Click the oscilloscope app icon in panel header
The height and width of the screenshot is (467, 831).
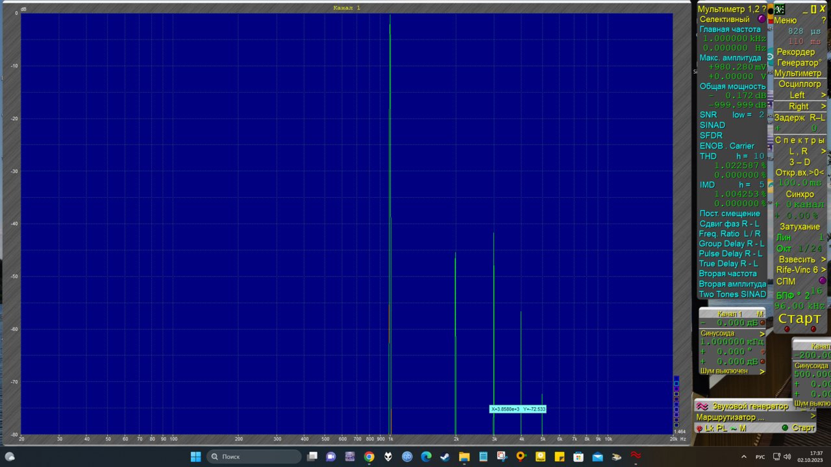click(780, 9)
